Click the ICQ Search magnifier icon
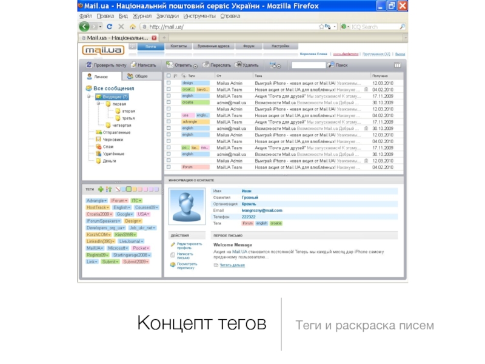 coord(402,27)
